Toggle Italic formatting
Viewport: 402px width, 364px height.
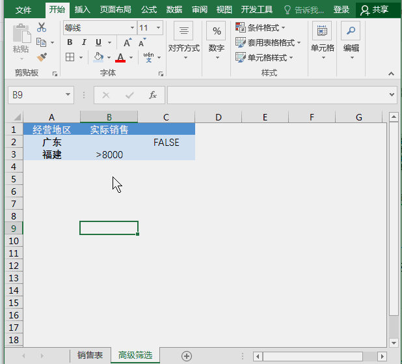tap(84, 42)
